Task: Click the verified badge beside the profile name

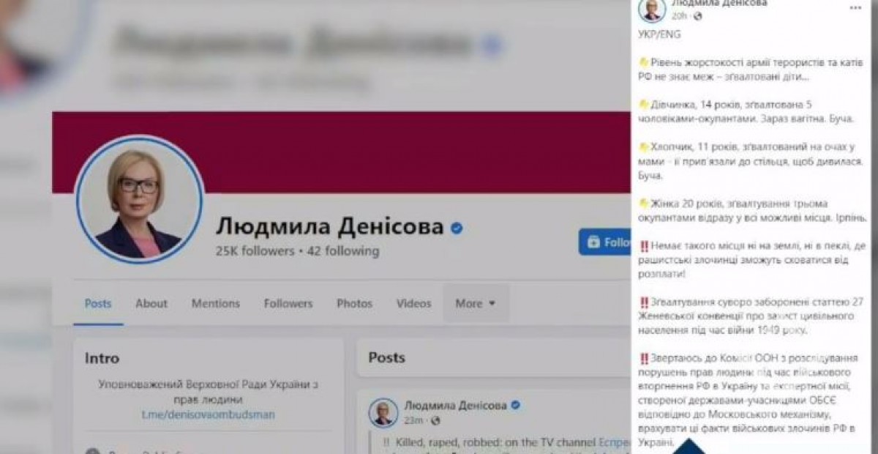Action: [457, 228]
